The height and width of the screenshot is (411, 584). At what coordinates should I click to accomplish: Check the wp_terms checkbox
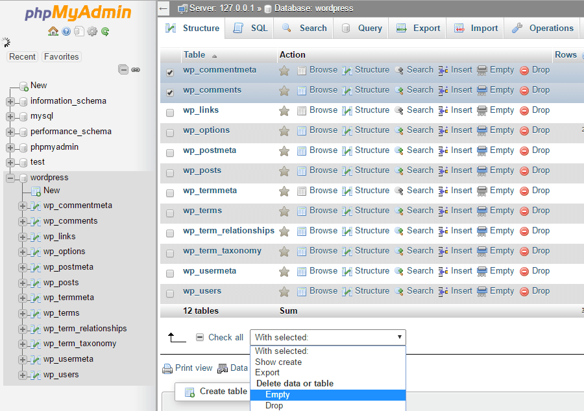(170, 213)
